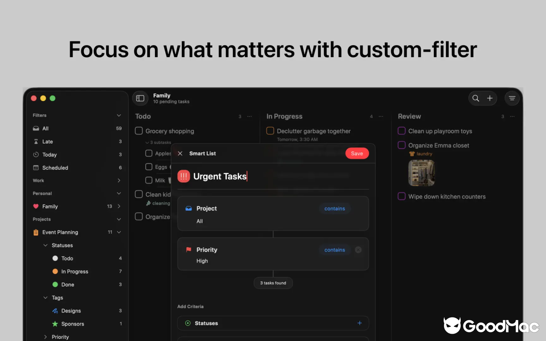
Task: Click the Sponsors star icon
Action: (55, 324)
